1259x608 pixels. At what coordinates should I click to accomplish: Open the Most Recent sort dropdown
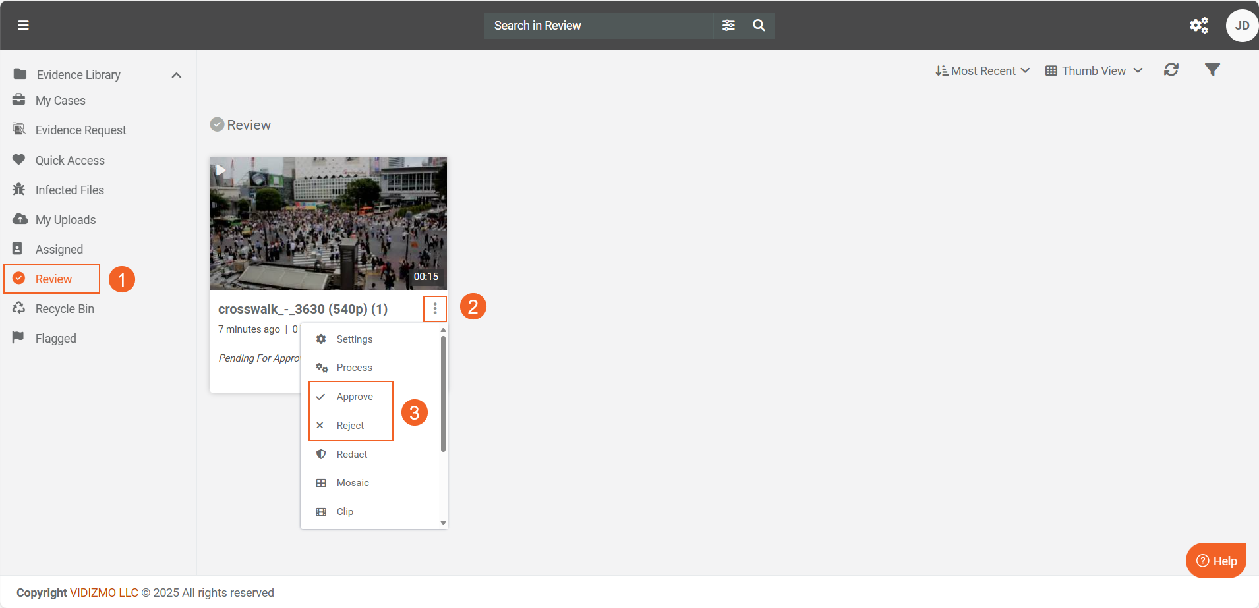coord(982,70)
